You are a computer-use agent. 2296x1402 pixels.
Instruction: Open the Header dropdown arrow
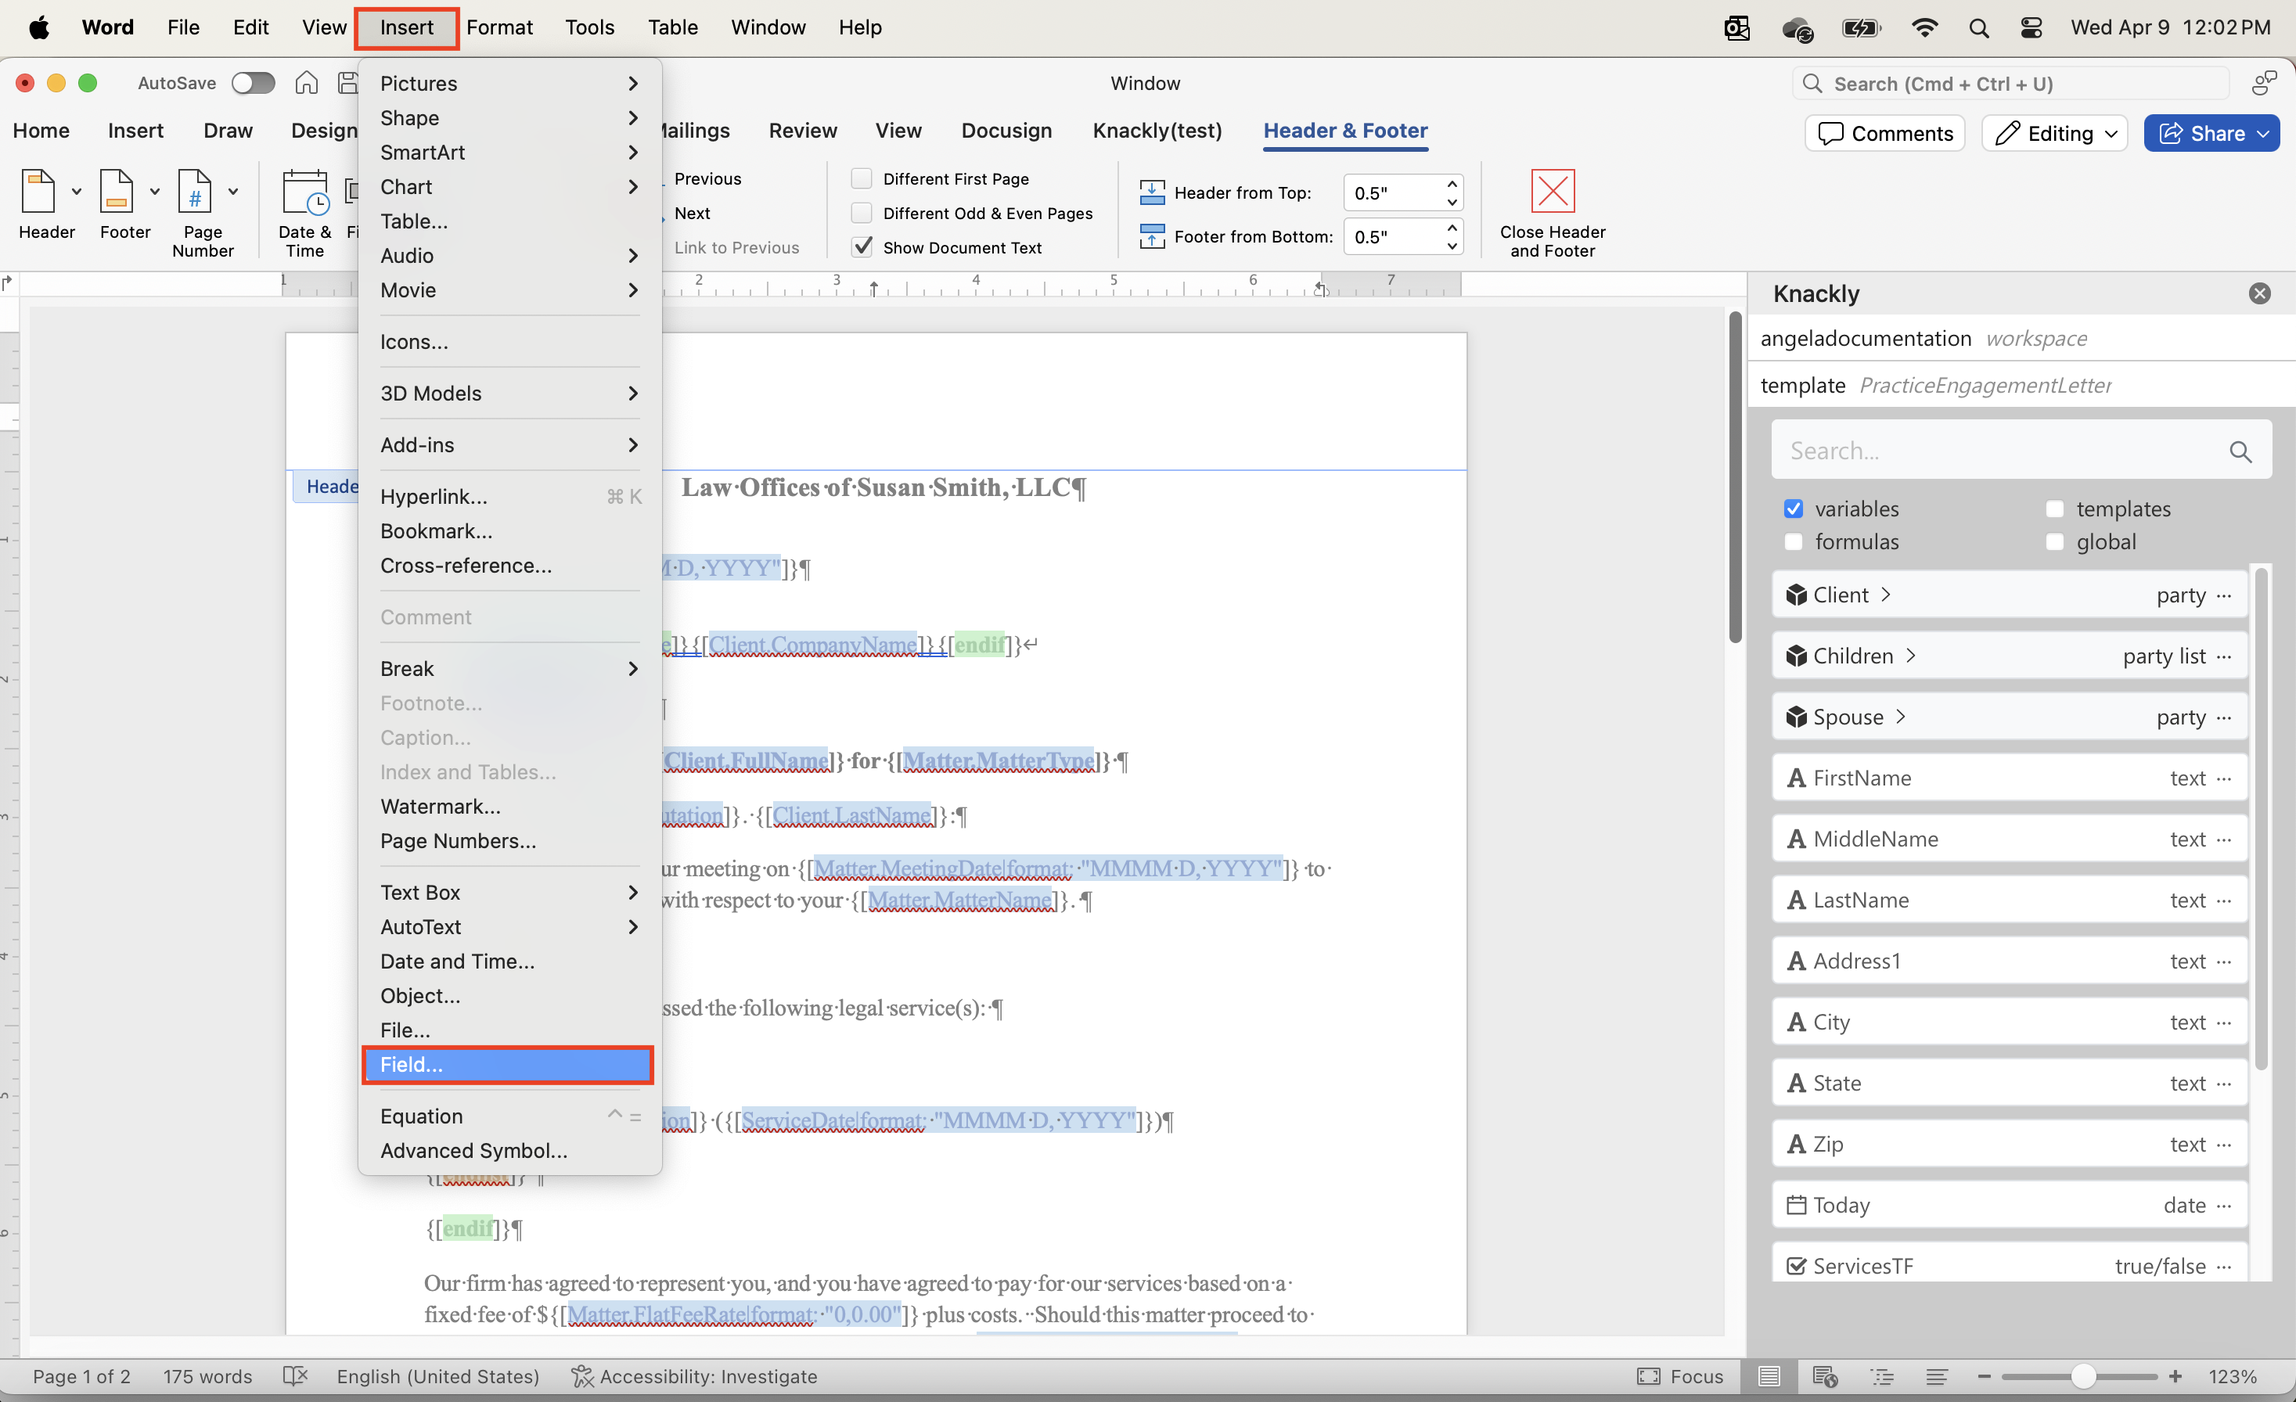click(x=77, y=192)
